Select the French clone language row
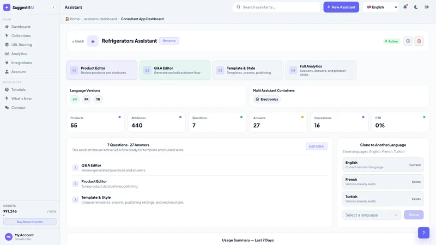Image resolution: width=436 pixels, height=245 pixels. point(383,182)
